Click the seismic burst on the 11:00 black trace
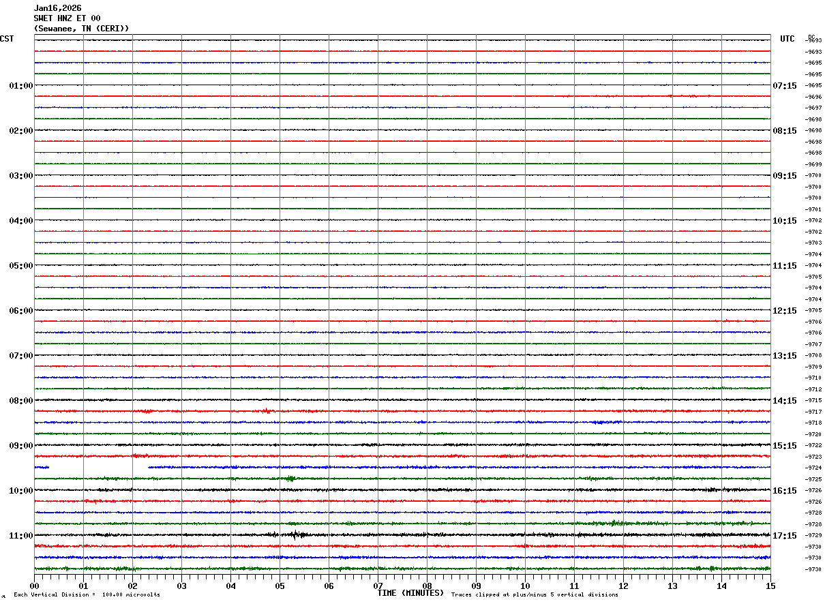This screenshot has width=825, height=604. [x=295, y=535]
